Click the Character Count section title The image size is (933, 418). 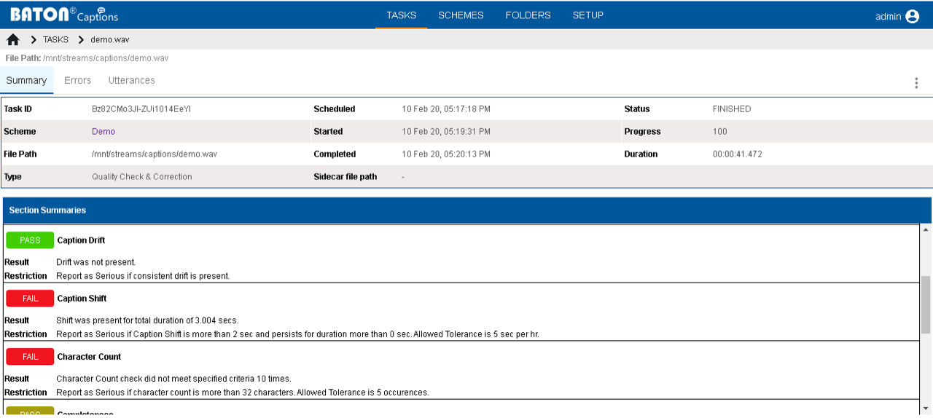(x=89, y=357)
